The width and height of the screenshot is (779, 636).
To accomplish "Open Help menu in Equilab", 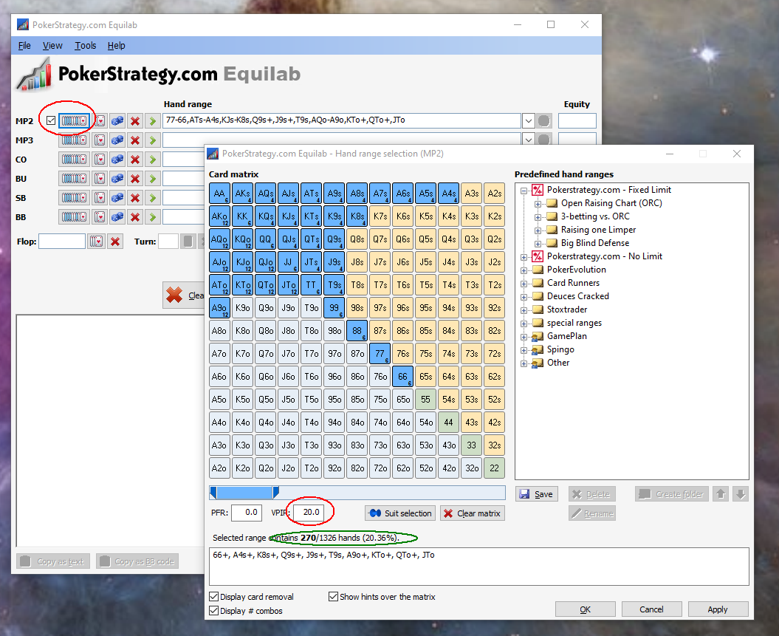I will point(116,46).
